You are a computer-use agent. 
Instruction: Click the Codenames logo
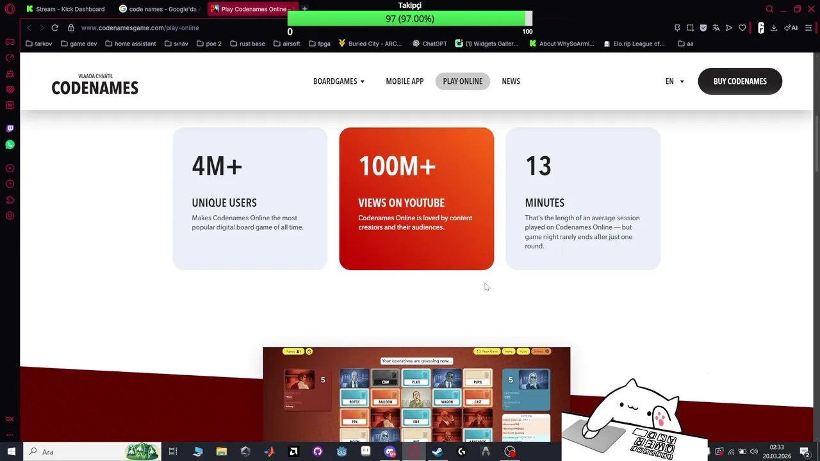[x=95, y=85]
